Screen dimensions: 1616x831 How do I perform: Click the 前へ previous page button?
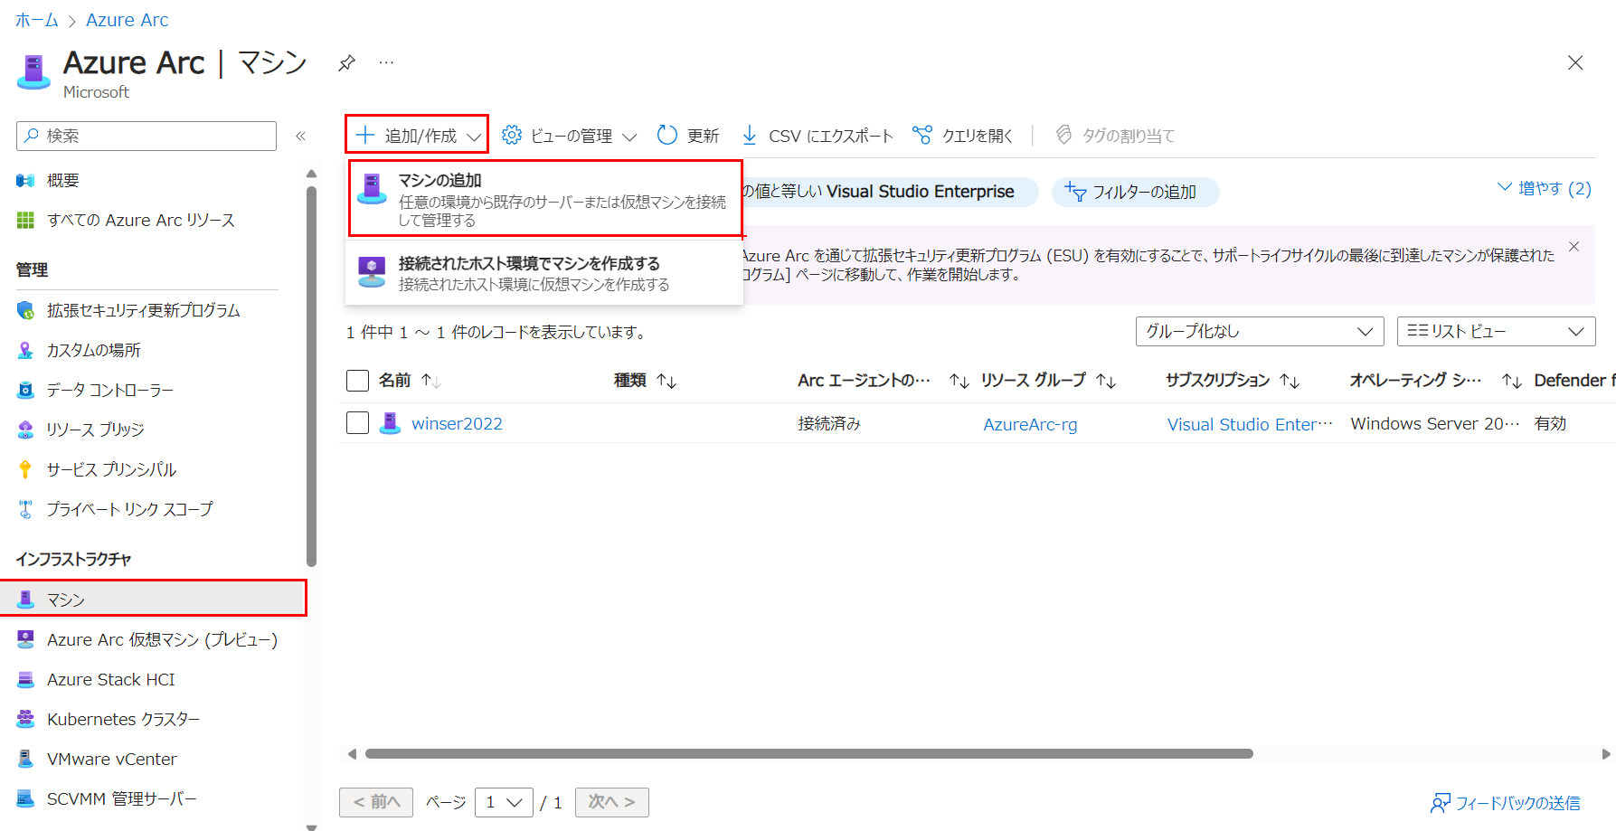tap(376, 802)
